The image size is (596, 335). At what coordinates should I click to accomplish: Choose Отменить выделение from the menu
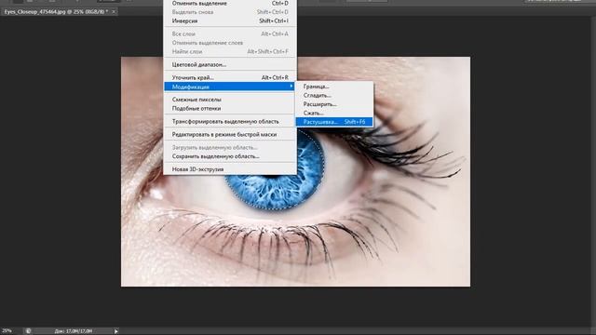click(x=230, y=4)
